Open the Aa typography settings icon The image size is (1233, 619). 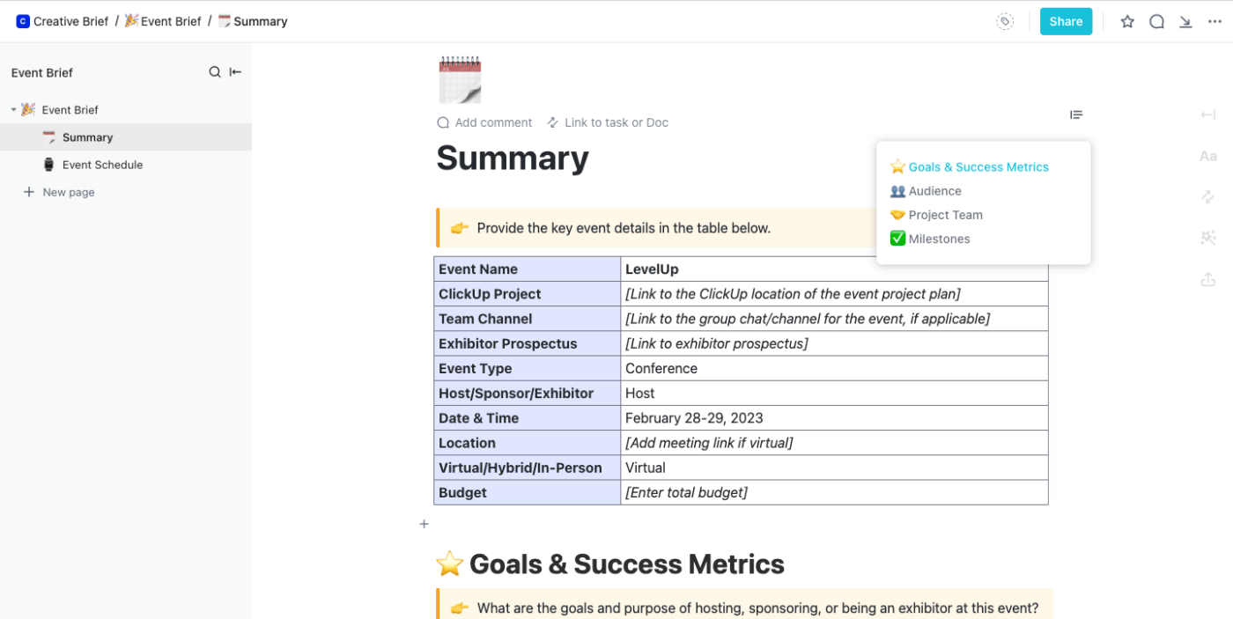tap(1207, 156)
